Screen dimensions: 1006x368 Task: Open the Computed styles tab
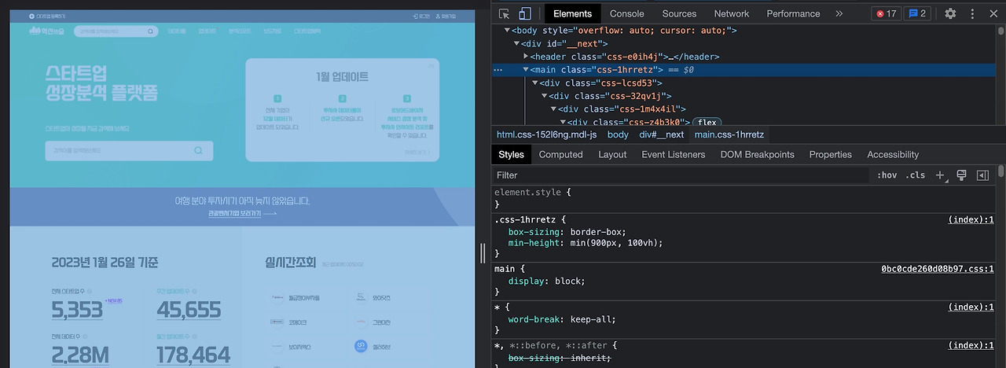pyautogui.click(x=560, y=155)
